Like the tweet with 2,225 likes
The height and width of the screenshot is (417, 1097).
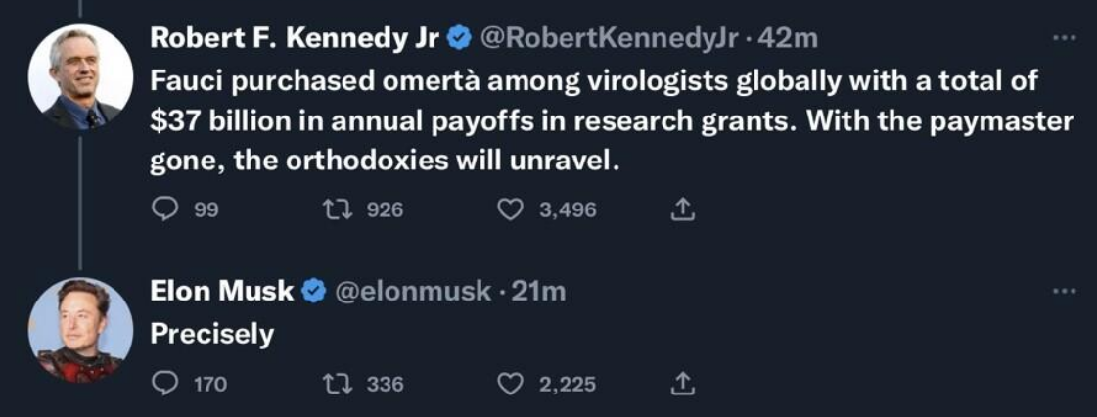(512, 384)
